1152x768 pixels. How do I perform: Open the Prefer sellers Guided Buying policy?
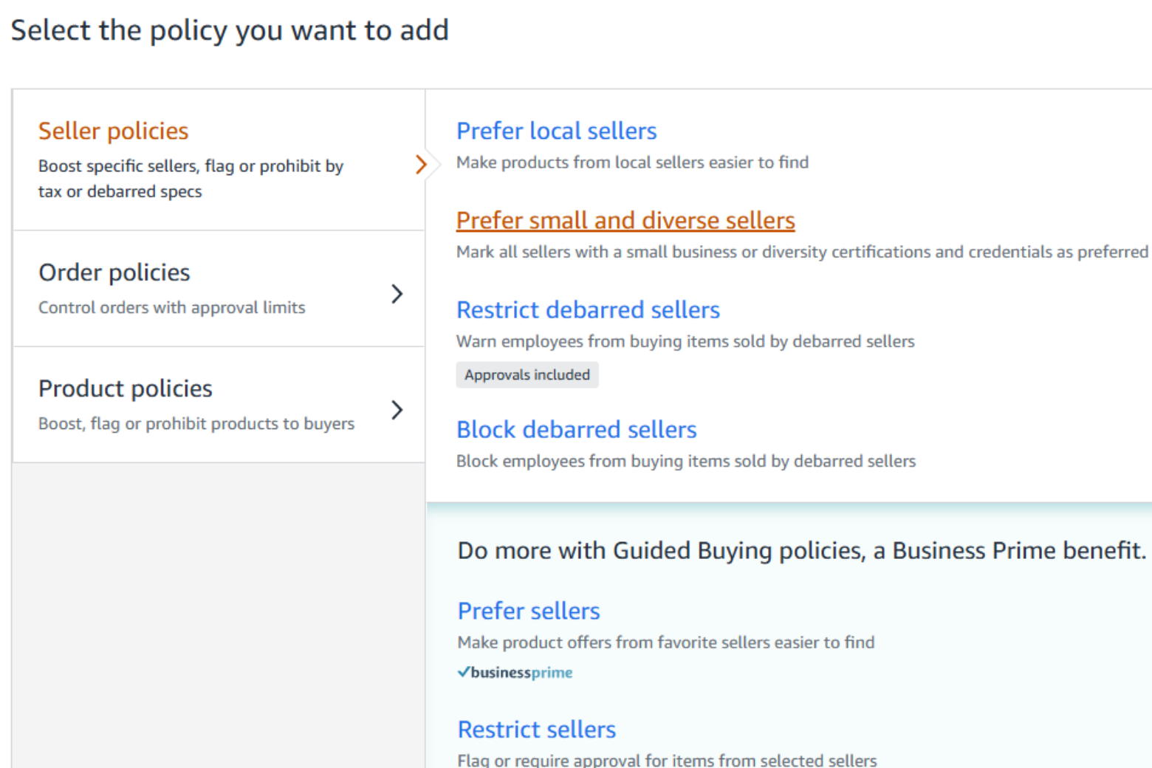[x=529, y=611]
